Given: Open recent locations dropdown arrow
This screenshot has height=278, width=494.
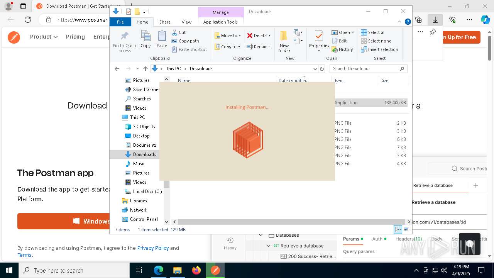Looking at the screenshot, I should pyautogui.click(x=137, y=69).
